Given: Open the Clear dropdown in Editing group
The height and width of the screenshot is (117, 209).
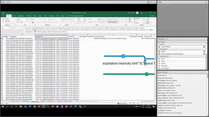Looking at the screenshot, I should (137, 23).
